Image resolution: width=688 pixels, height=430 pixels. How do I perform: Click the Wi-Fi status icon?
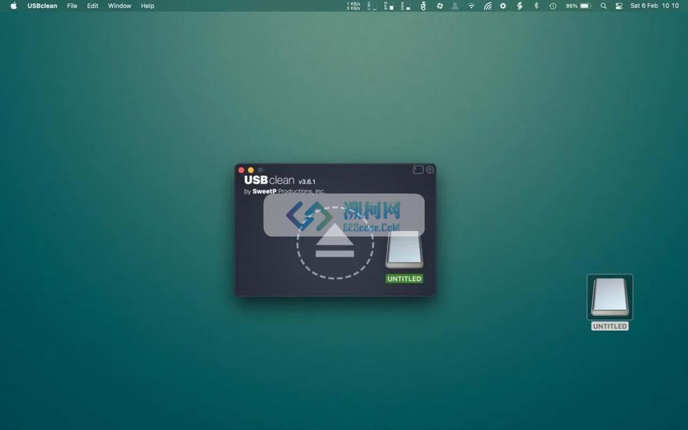(471, 6)
